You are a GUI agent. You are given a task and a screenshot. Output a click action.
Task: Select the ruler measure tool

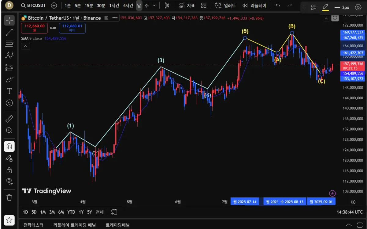tap(9, 119)
